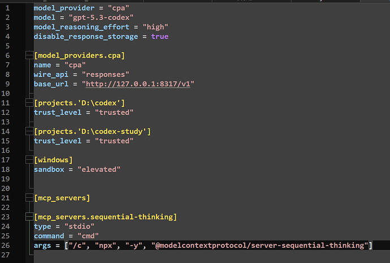Select line 19 via its line number
This screenshot has width=390, height=263.
pos(6,179)
